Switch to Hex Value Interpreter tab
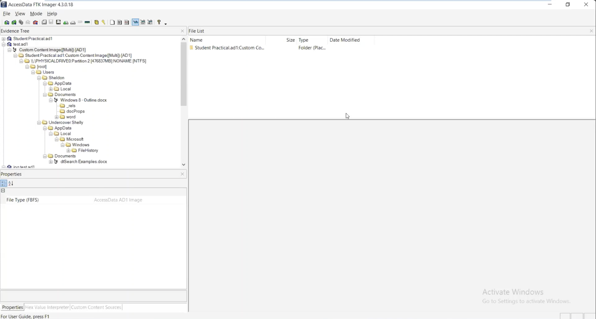 click(x=47, y=307)
